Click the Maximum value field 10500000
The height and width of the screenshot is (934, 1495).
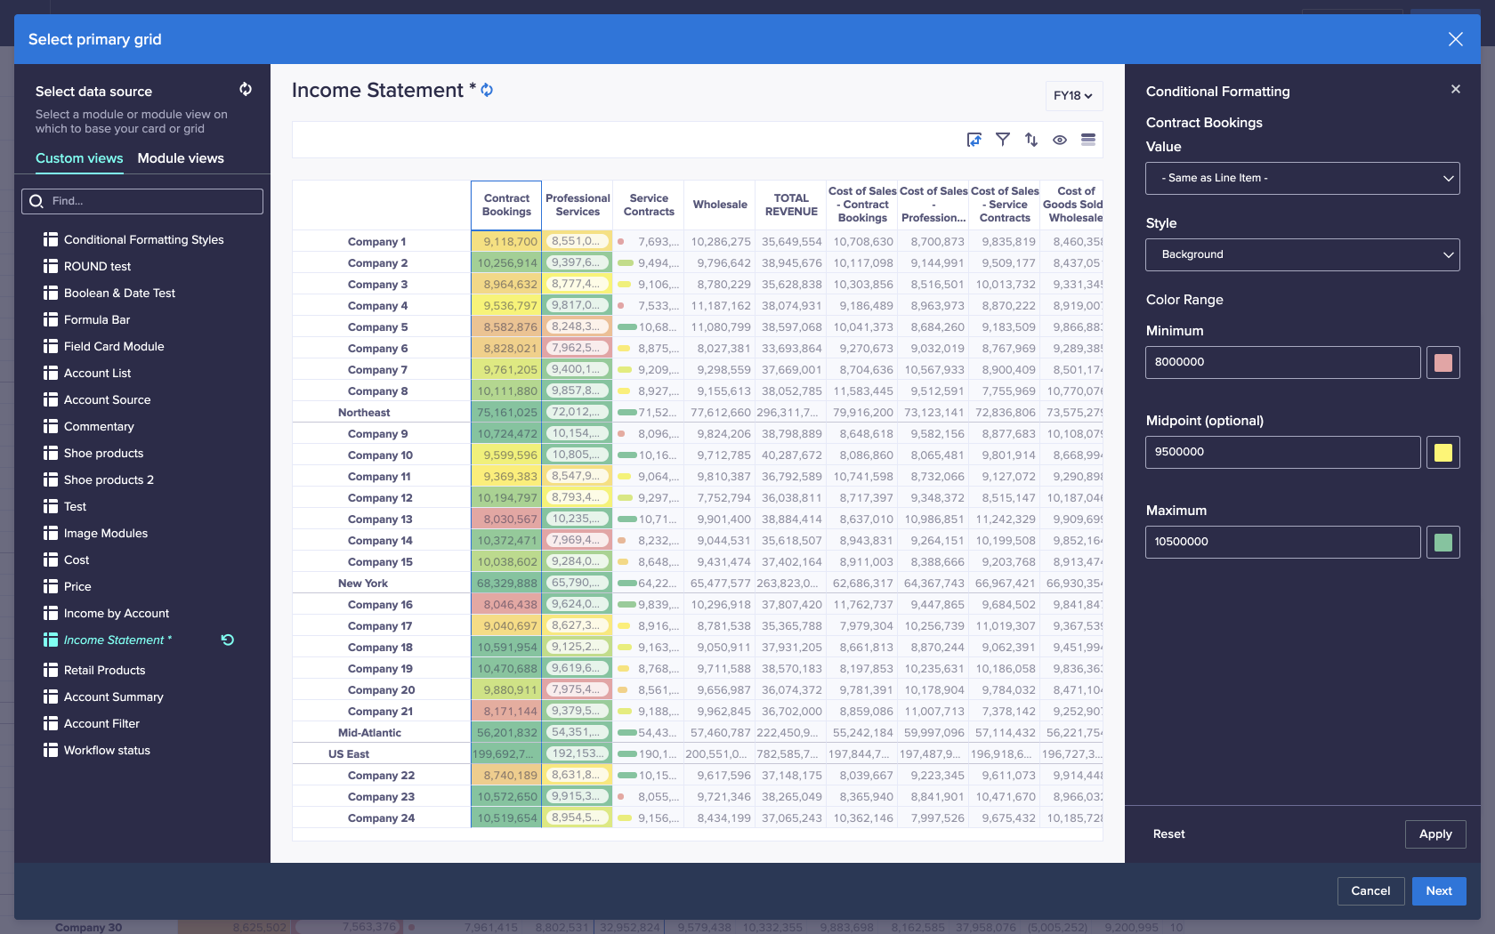[x=1282, y=543]
